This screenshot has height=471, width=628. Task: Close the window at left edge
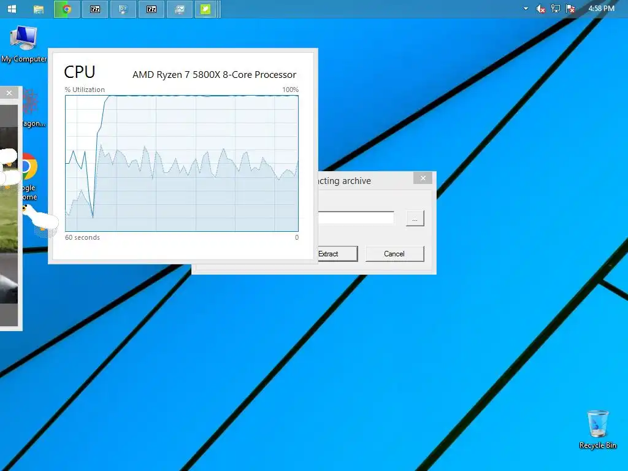point(9,93)
